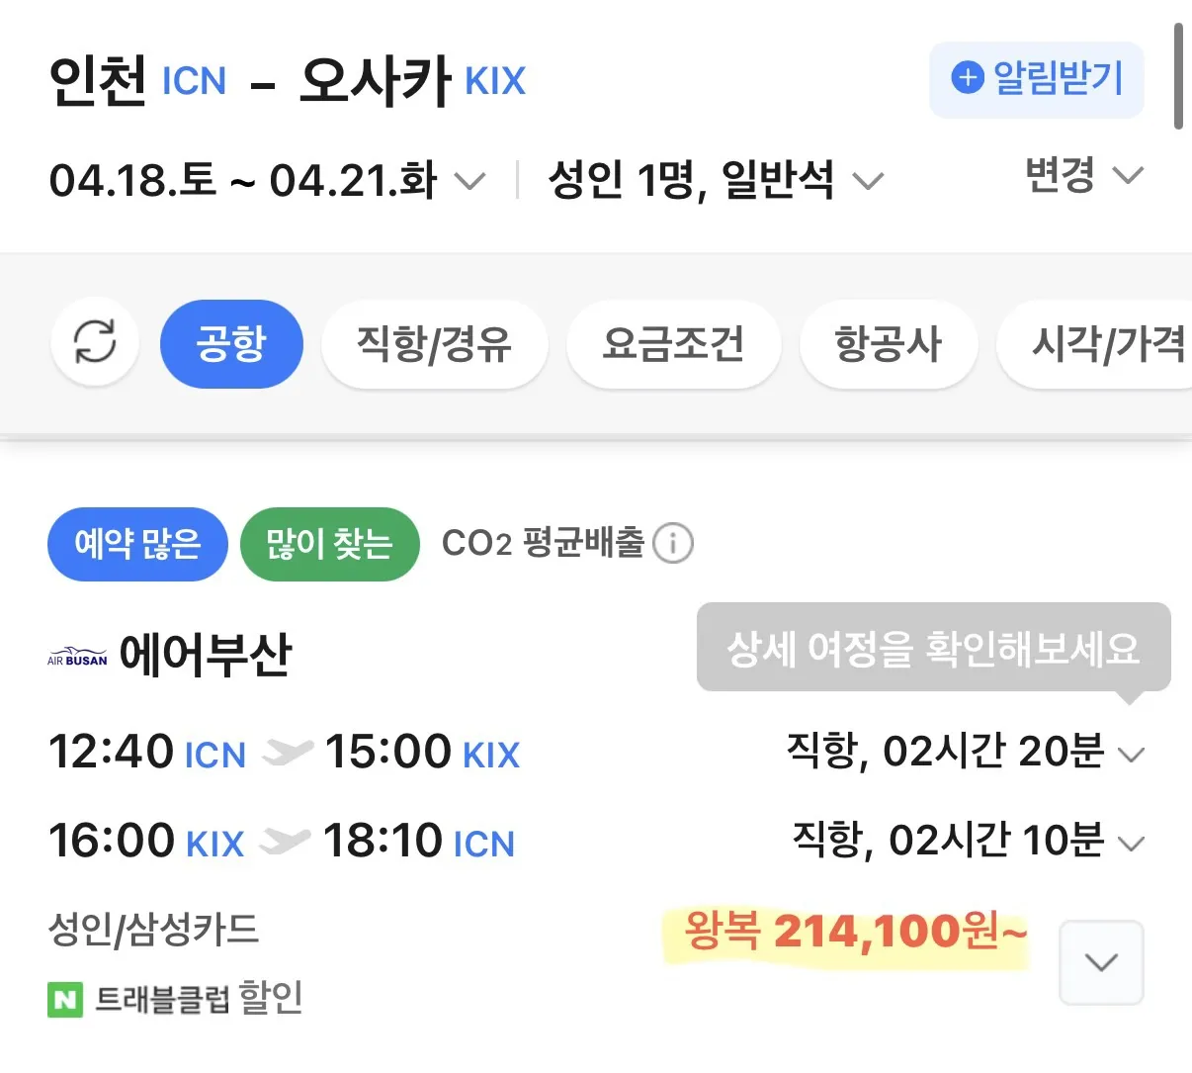Expand the fare options chevron box

1101,962
